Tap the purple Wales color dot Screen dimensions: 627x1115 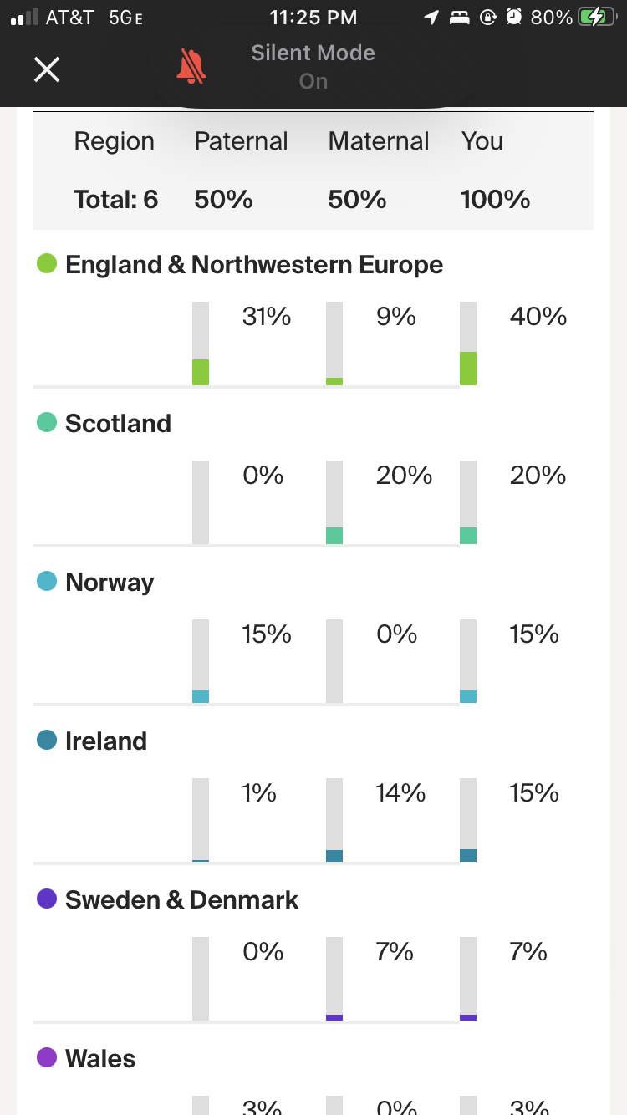coord(47,1058)
